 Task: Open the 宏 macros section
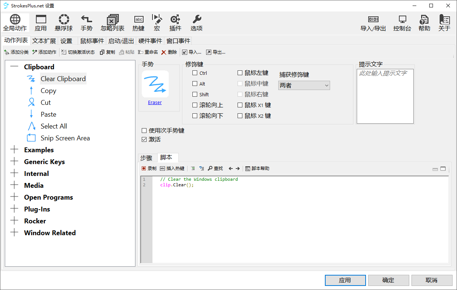(157, 23)
